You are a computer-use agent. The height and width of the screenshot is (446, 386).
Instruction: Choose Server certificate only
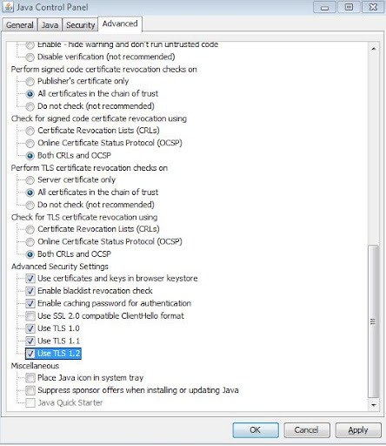point(30,180)
